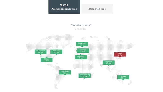Select the Sao Paolo location marker

(x=65, y=72)
